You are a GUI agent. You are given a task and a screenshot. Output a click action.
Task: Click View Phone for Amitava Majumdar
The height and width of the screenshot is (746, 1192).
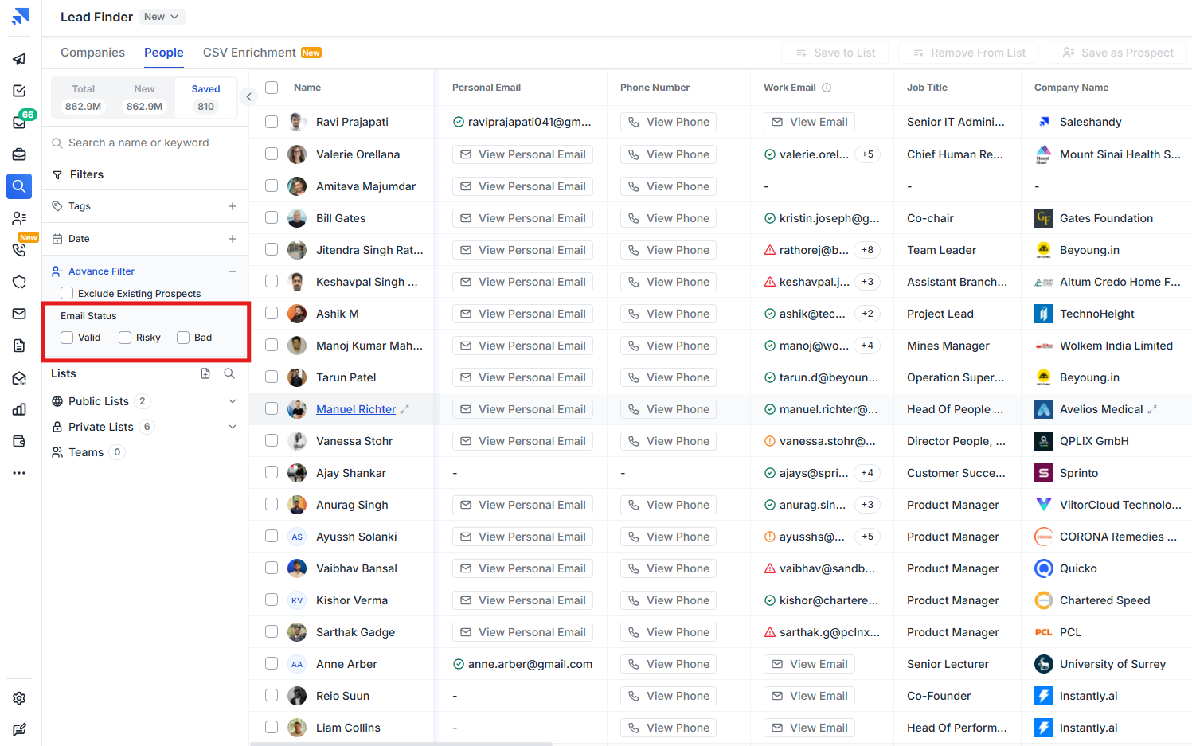pos(668,186)
